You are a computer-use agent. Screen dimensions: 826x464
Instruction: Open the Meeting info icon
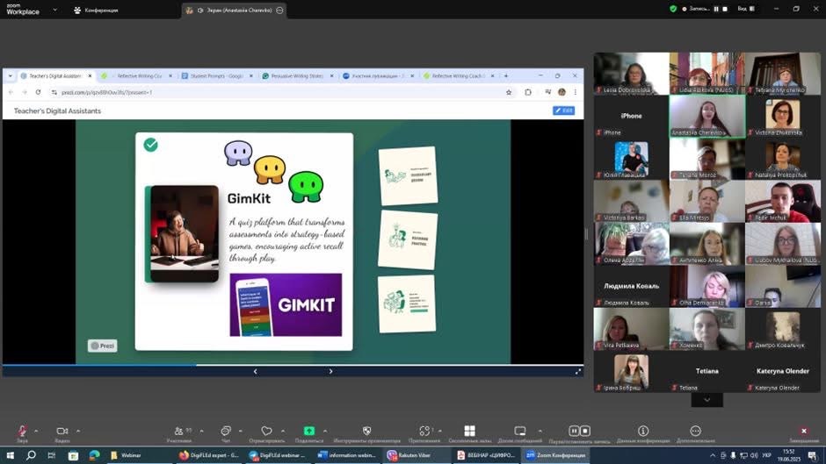pos(643,431)
